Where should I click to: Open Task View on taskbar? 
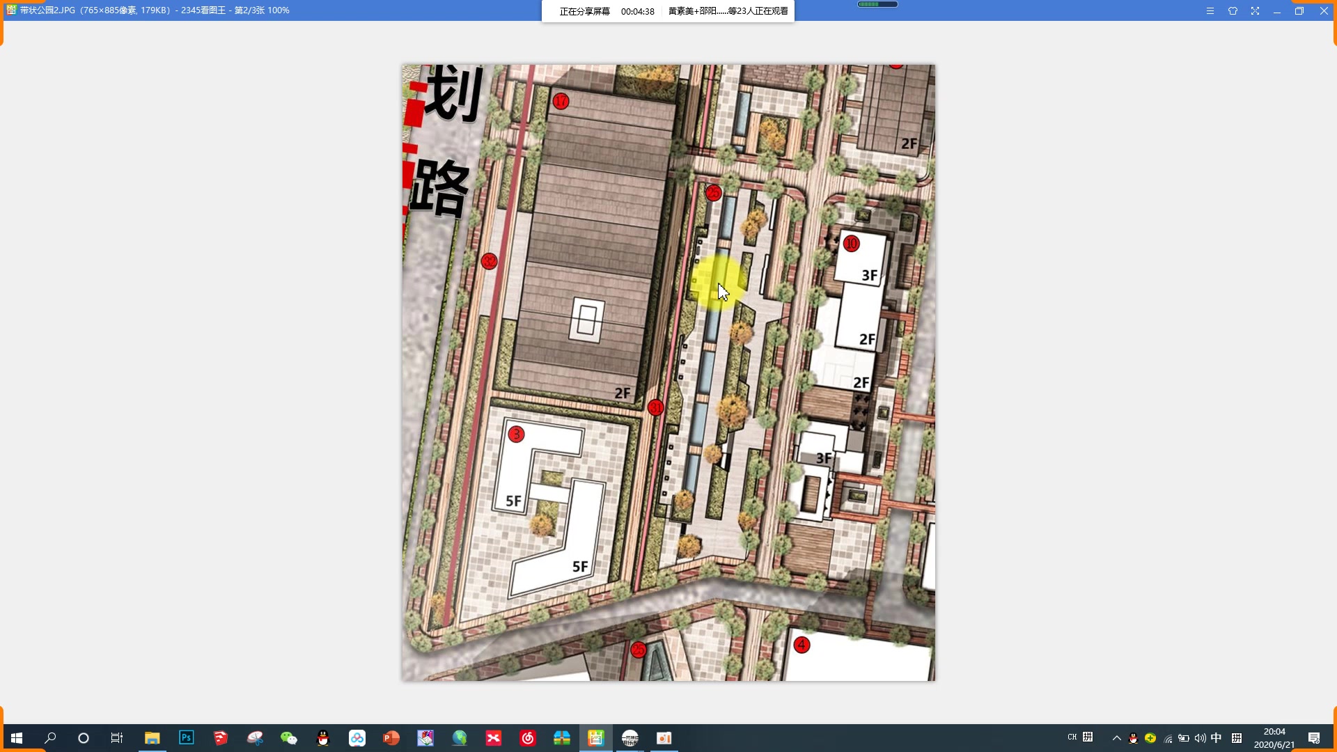click(x=117, y=738)
